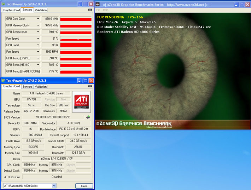Switch to Graphics Card tab in upper GPU-Z

(x=12, y=10)
